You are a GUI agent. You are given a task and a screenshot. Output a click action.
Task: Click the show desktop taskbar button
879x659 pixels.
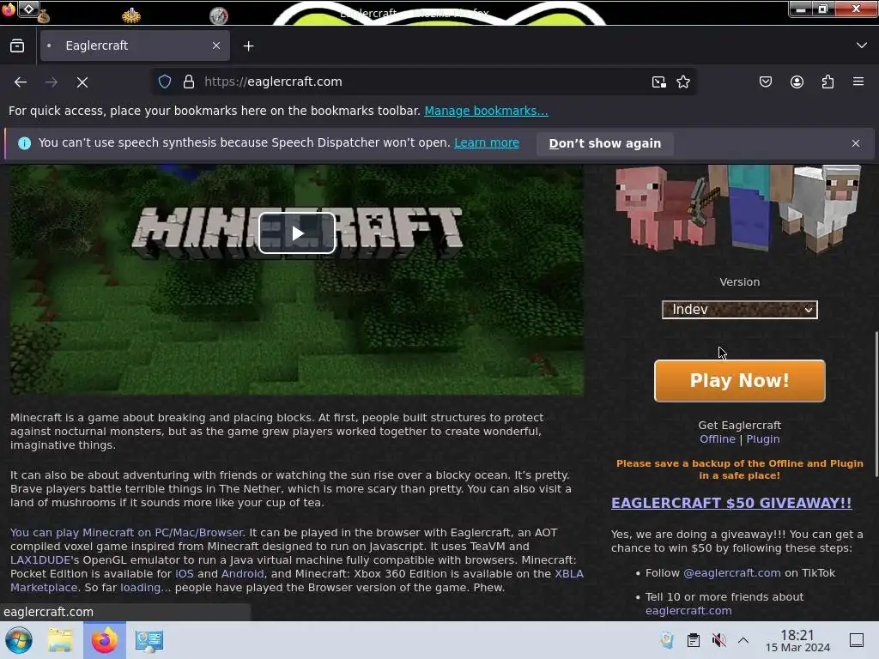[857, 640]
